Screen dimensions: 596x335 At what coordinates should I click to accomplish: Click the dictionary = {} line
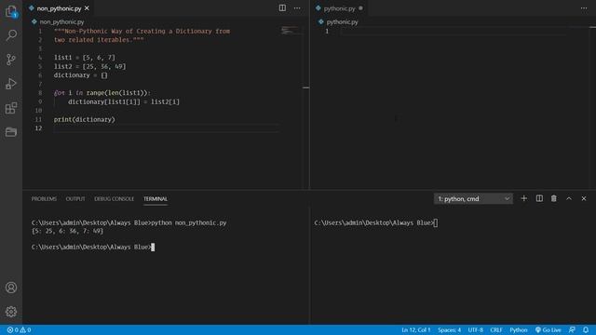click(x=81, y=75)
